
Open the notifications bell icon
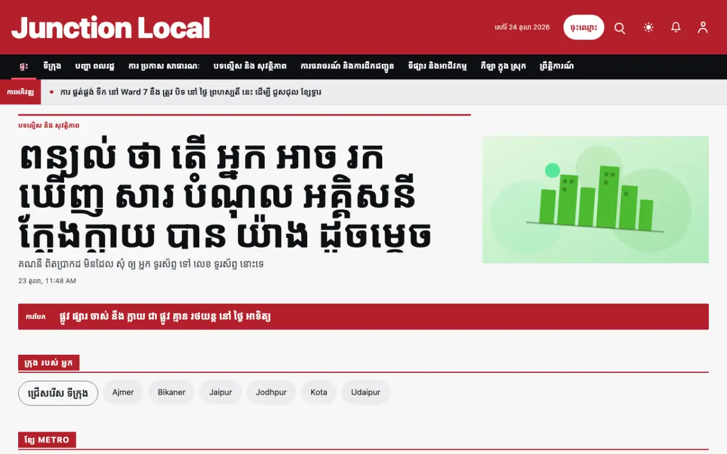[676, 27]
